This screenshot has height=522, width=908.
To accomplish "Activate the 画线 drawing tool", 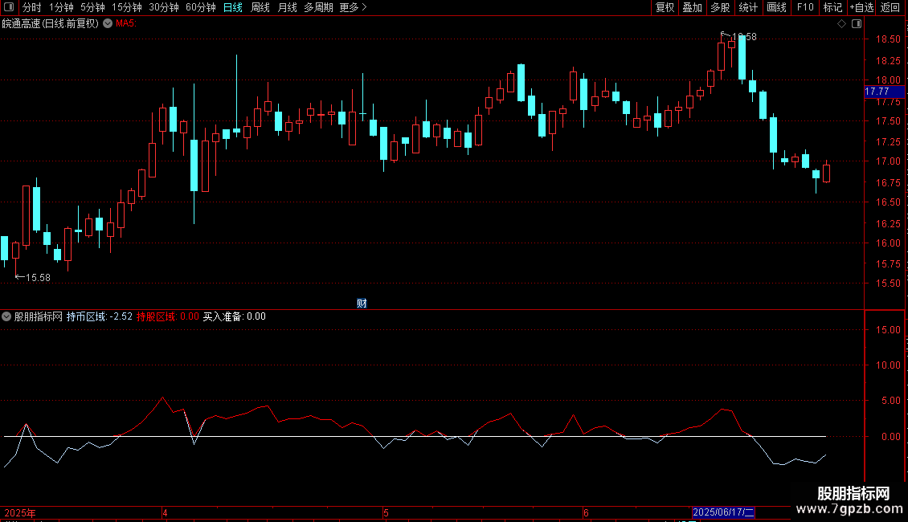I will tap(776, 7).
